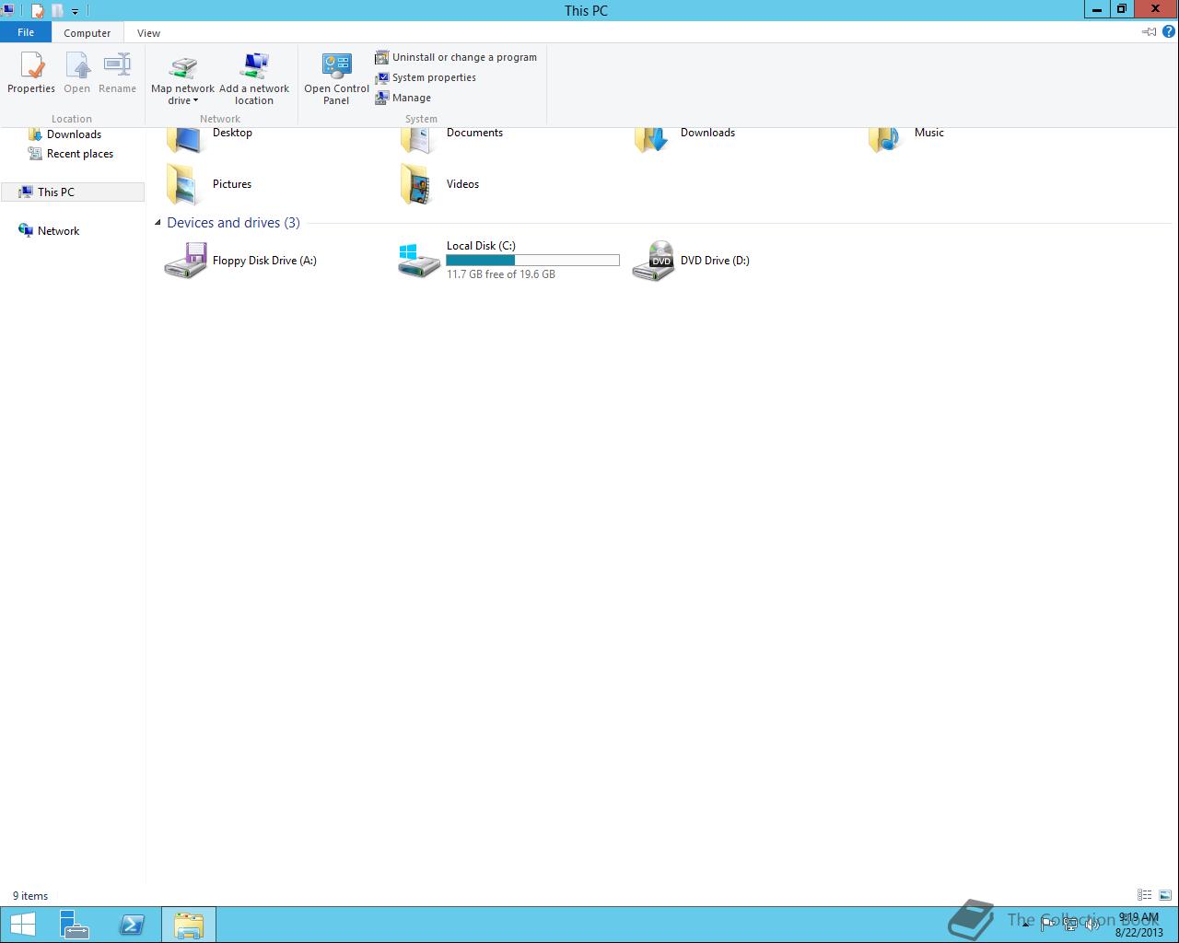Screen dimensions: 1179x943
Task: Open the Customize Quick Access Toolbar dropdown
Action: point(76,12)
